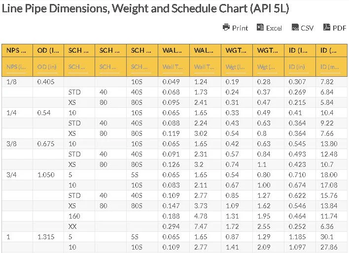Sort by the OD column header
349x253 pixels.
click(48, 50)
